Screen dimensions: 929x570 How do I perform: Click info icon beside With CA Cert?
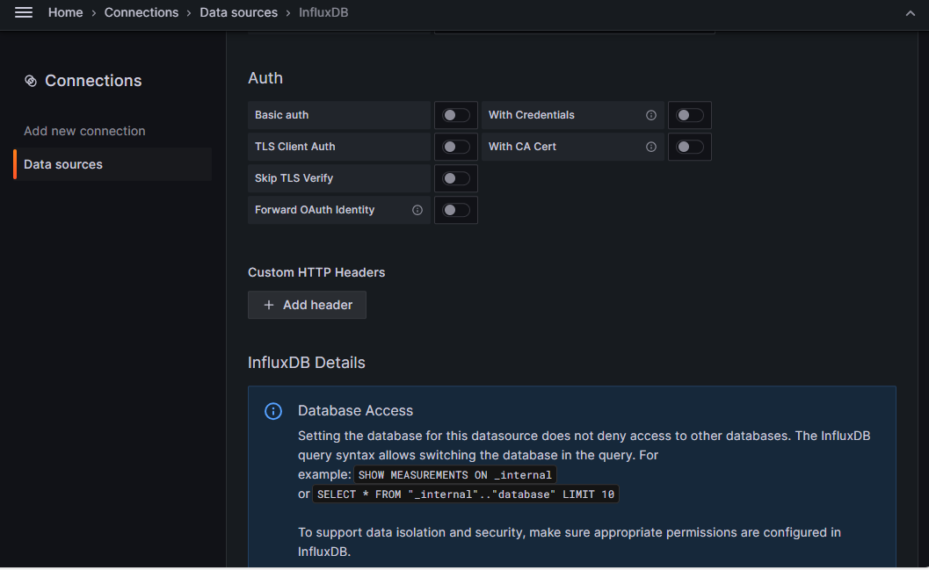click(x=651, y=147)
